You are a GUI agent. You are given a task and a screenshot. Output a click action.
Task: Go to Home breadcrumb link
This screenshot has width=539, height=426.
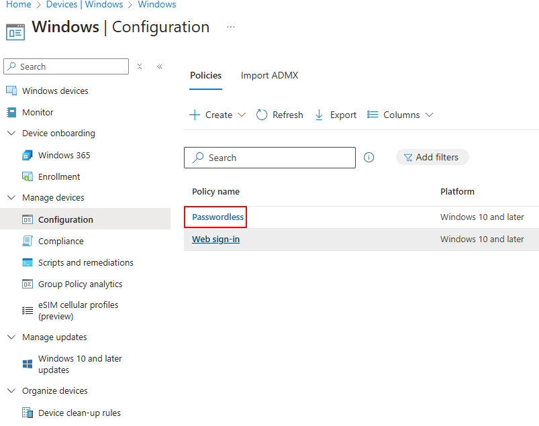pyautogui.click(x=19, y=5)
